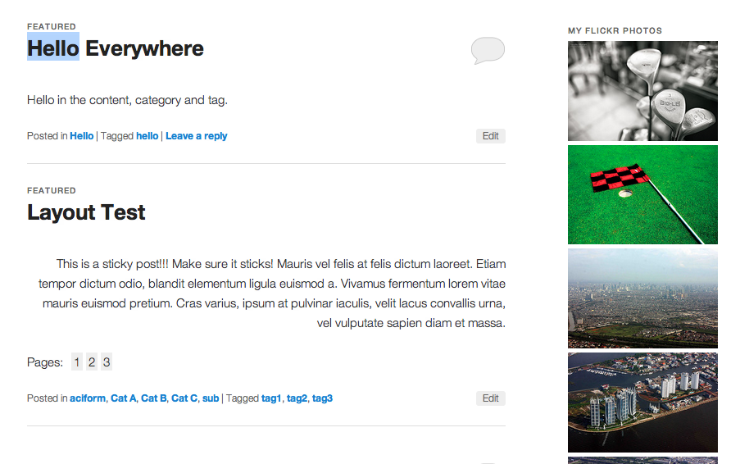Image resolution: width=740 pixels, height=464 pixels.
Task: Open the Cat B category link
Action: (x=154, y=398)
